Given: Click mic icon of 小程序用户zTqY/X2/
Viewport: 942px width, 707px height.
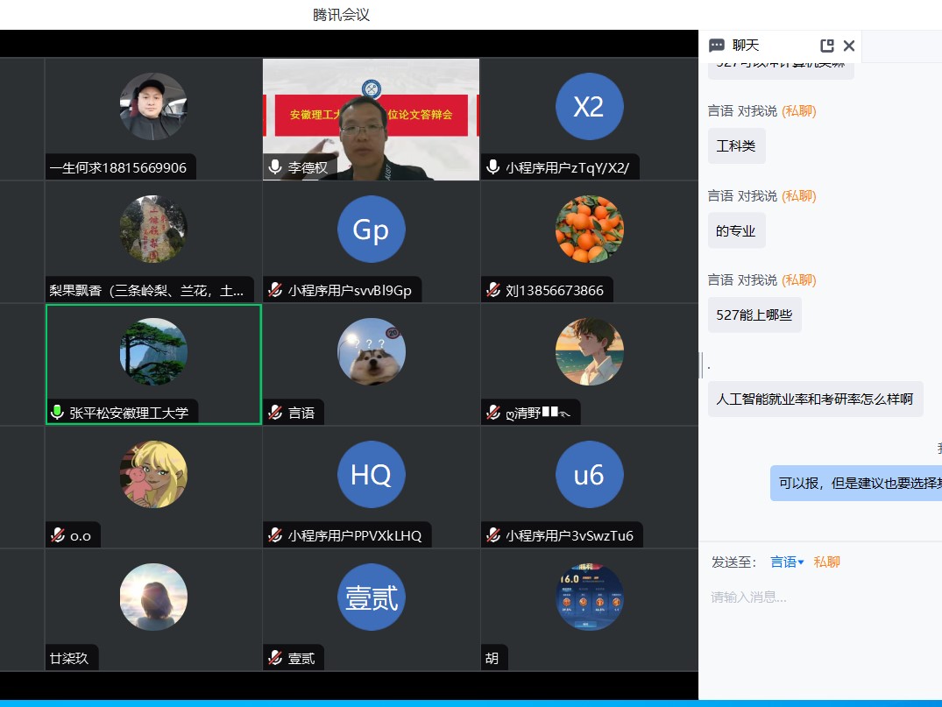Looking at the screenshot, I should (493, 167).
